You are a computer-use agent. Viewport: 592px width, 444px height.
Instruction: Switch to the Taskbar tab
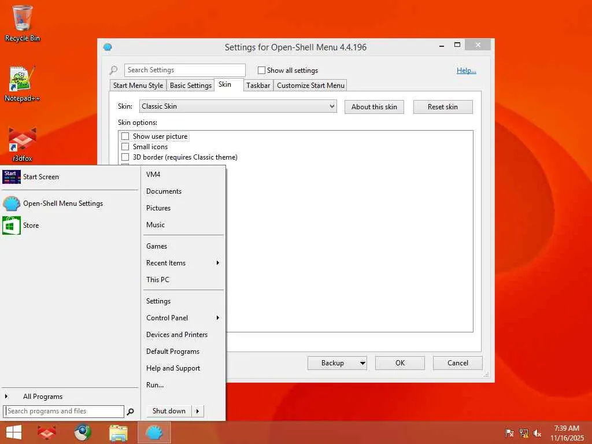pyautogui.click(x=258, y=86)
